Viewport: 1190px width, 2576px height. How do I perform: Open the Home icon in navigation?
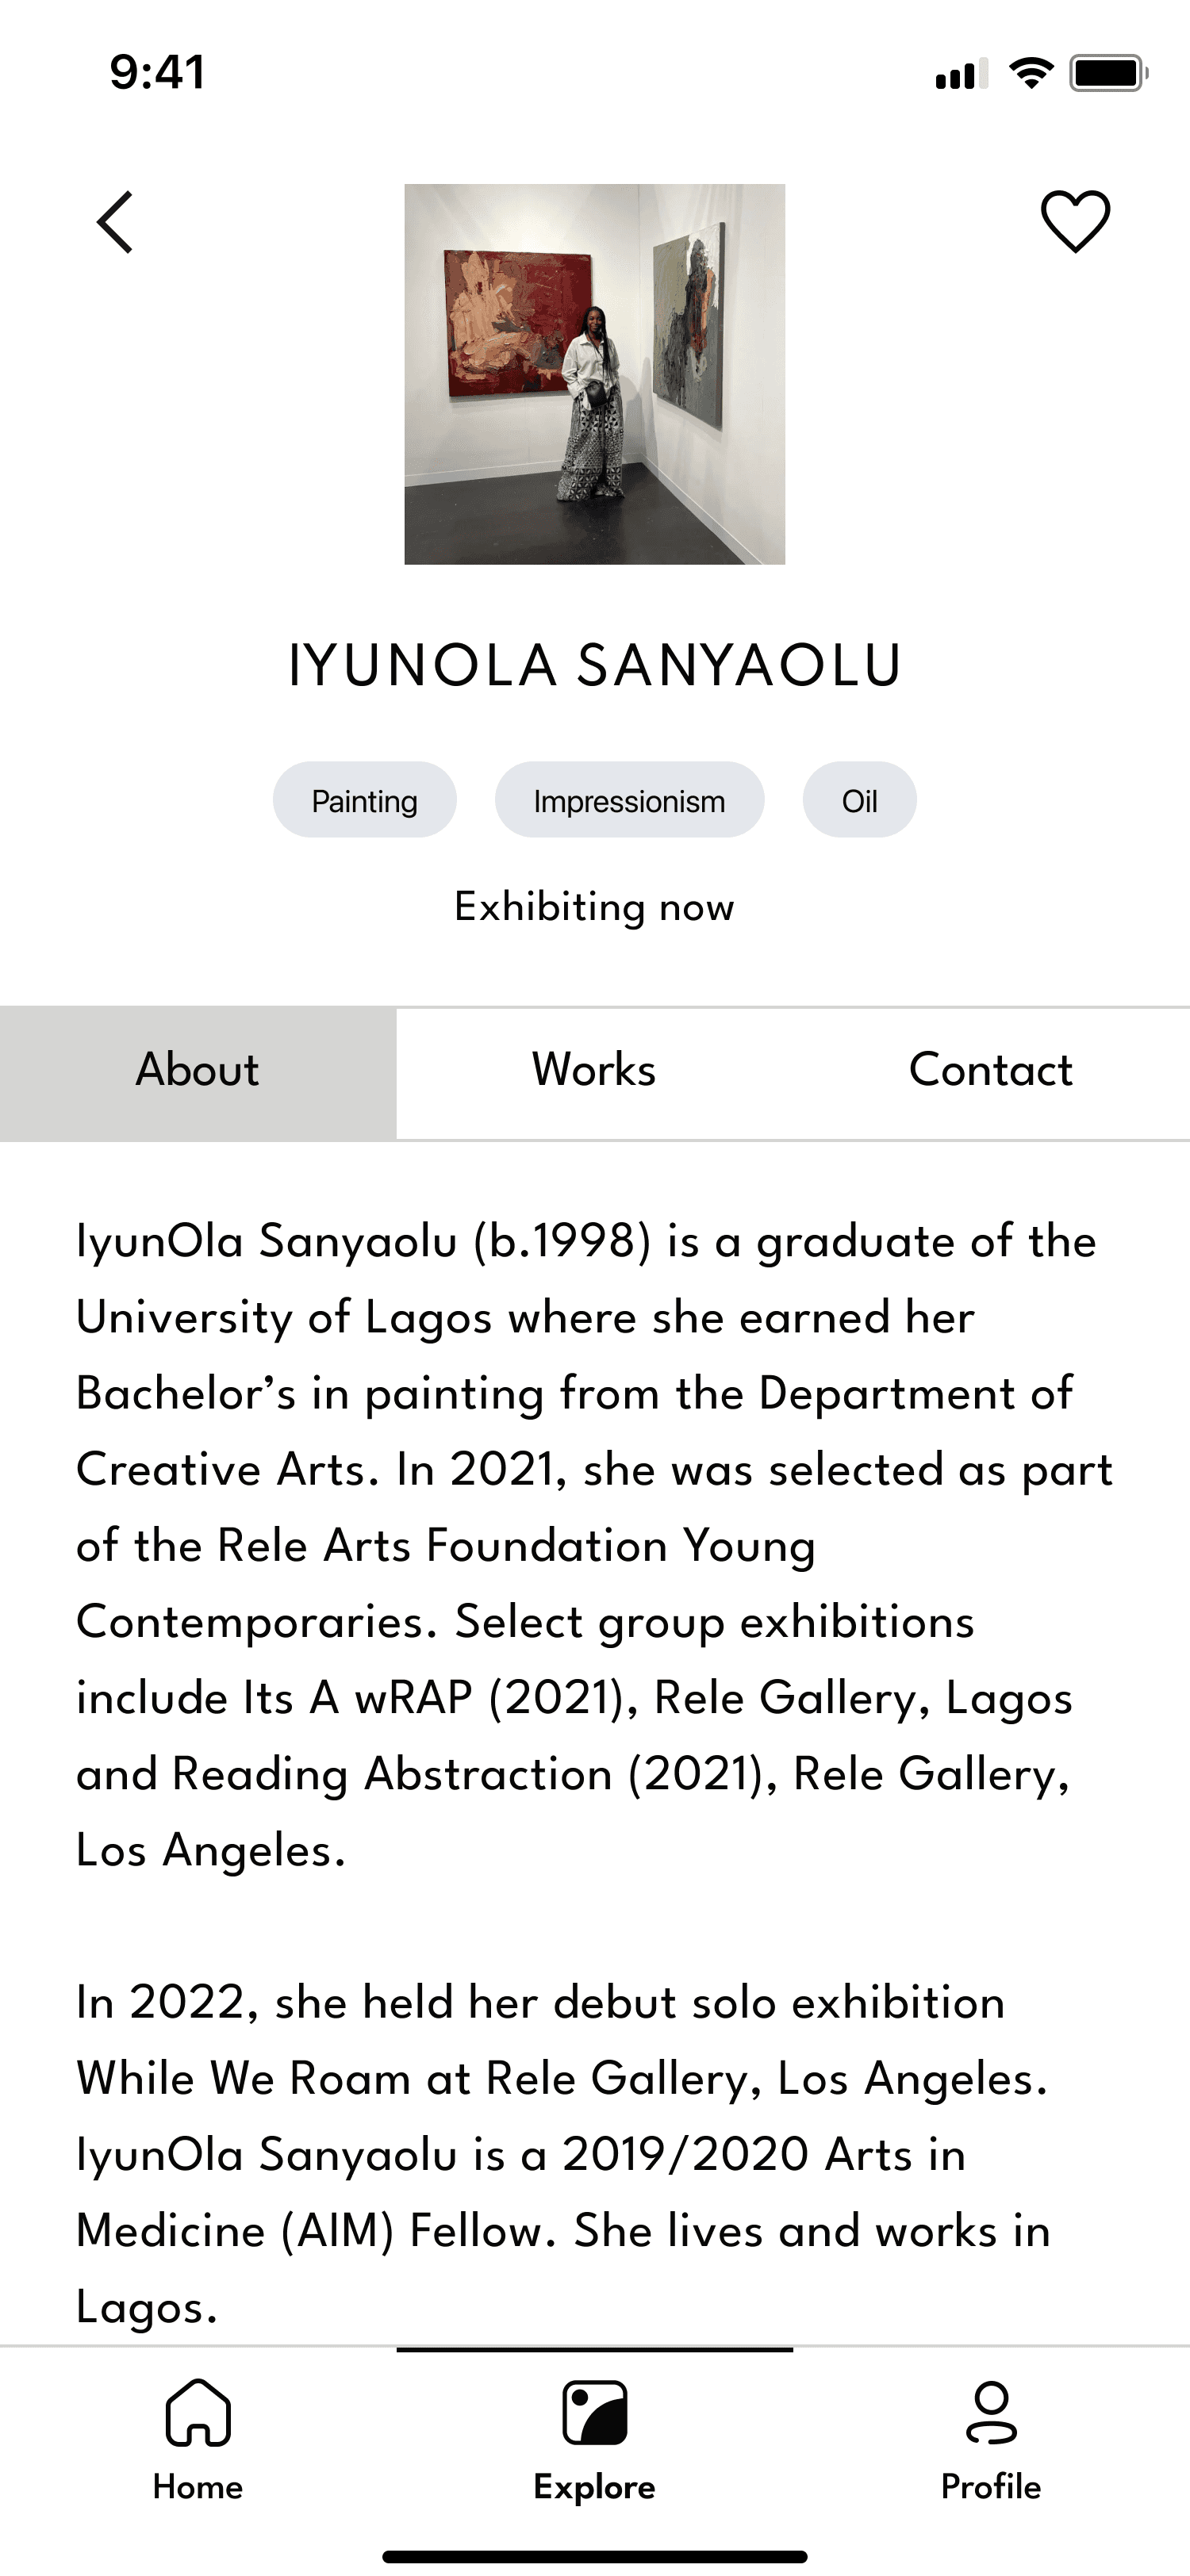(198, 2413)
